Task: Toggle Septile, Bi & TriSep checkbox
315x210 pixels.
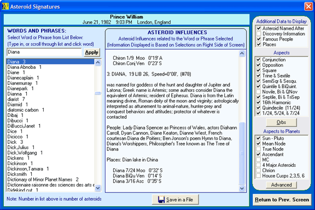Action: tap(259, 97)
